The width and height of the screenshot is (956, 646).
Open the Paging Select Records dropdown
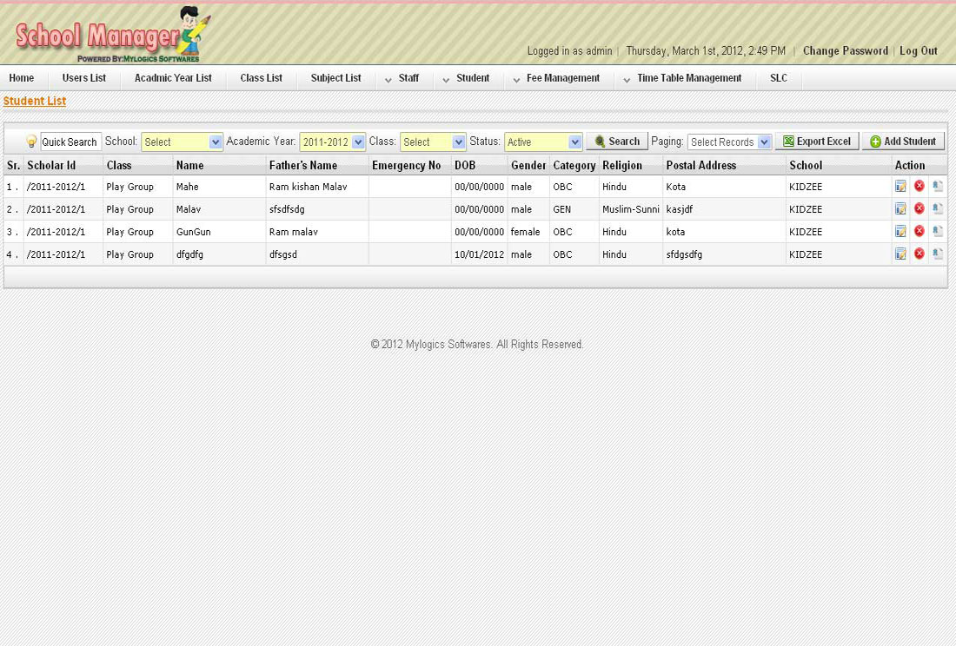coord(730,142)
